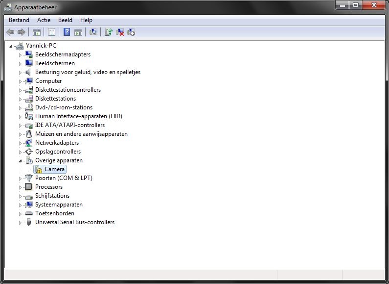Viewport: 389px width, 284px height.
Task: Select Universal Serial Bus-controllers label
Action: (75, 222)
